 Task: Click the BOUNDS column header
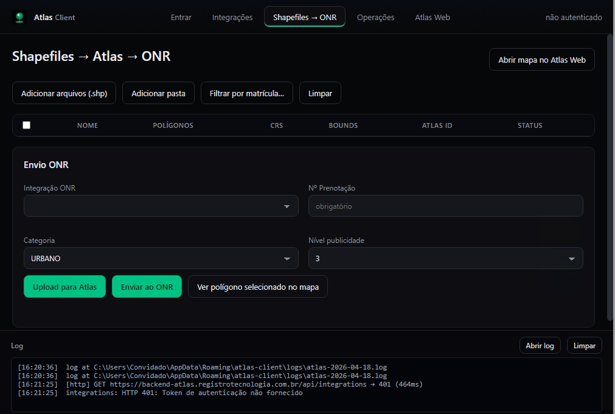[343, 125]
